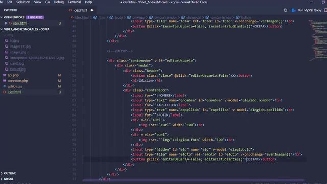Open the Terminal menu

point(75,2)
